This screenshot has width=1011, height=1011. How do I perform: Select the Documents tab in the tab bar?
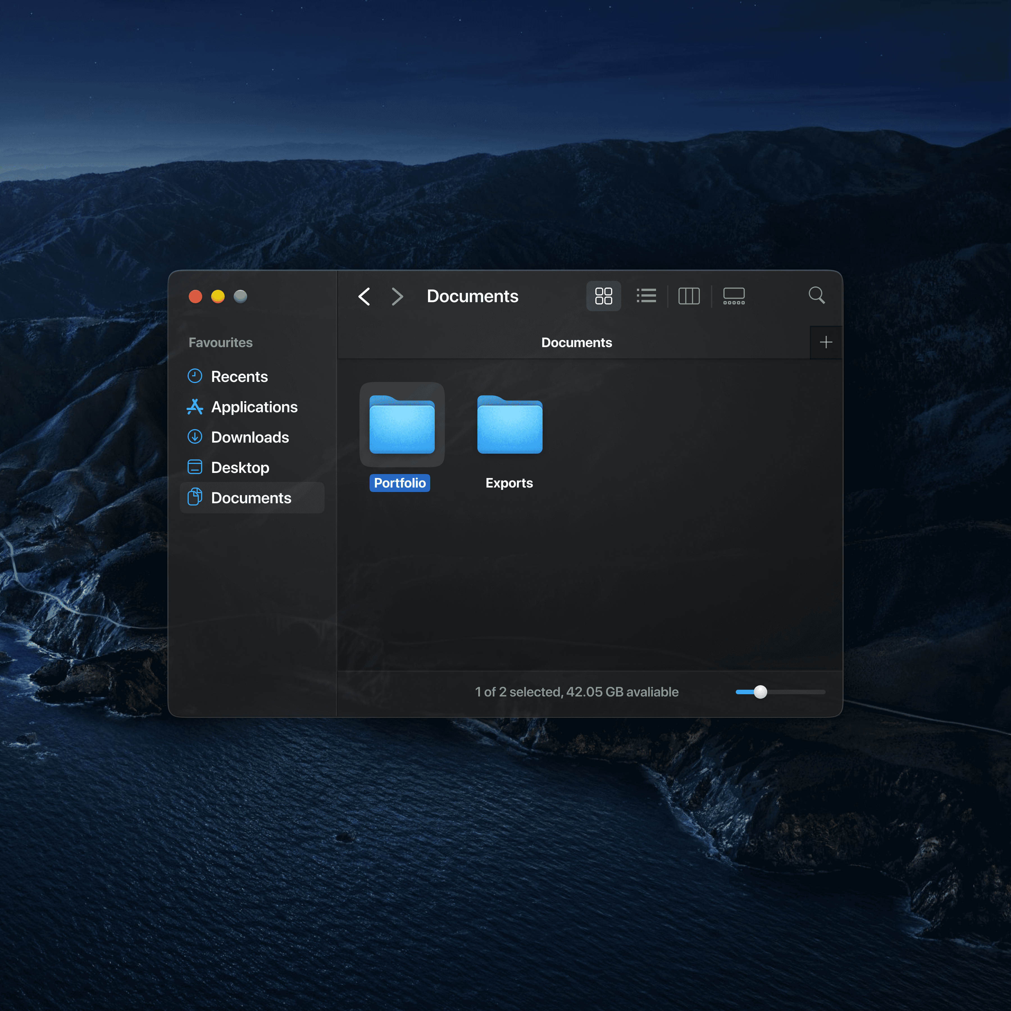pyautogui.click(x=576, y=343)
